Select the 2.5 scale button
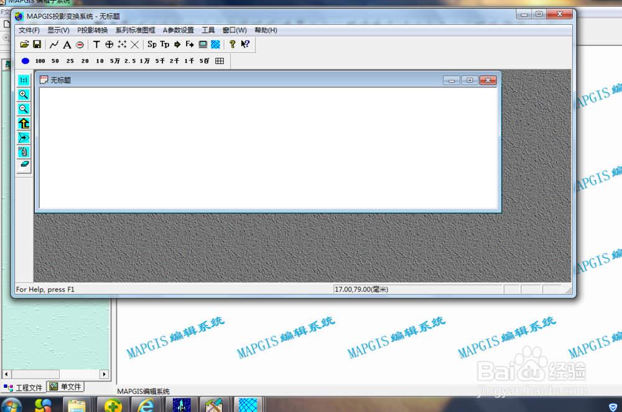This screenshot has width=622, height=412. click(130, 61)
